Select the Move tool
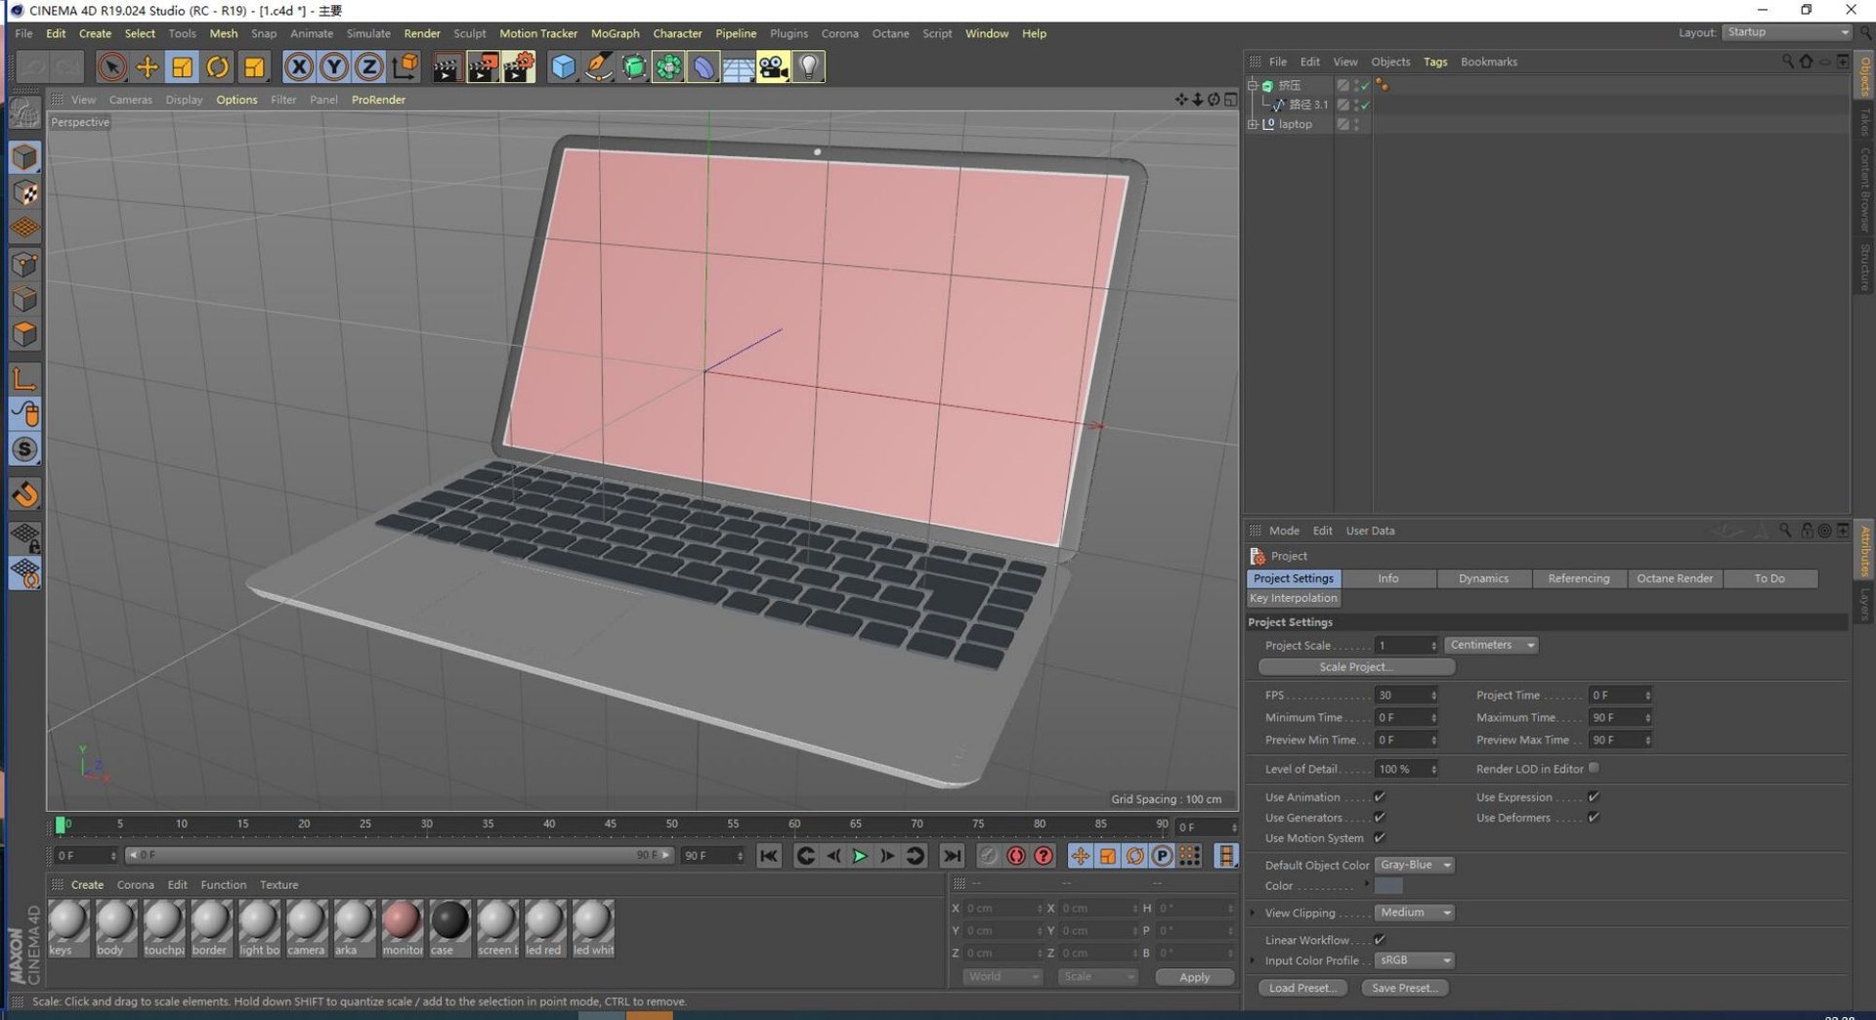This screenshot has width=1876, height=1020. (x=147, y=67)
